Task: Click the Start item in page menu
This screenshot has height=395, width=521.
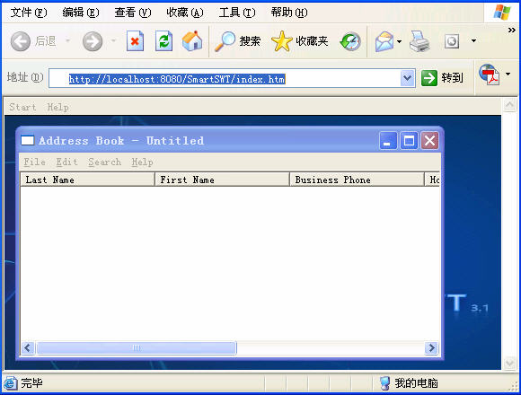Action: pyautogui.click(x=22, y=107)
